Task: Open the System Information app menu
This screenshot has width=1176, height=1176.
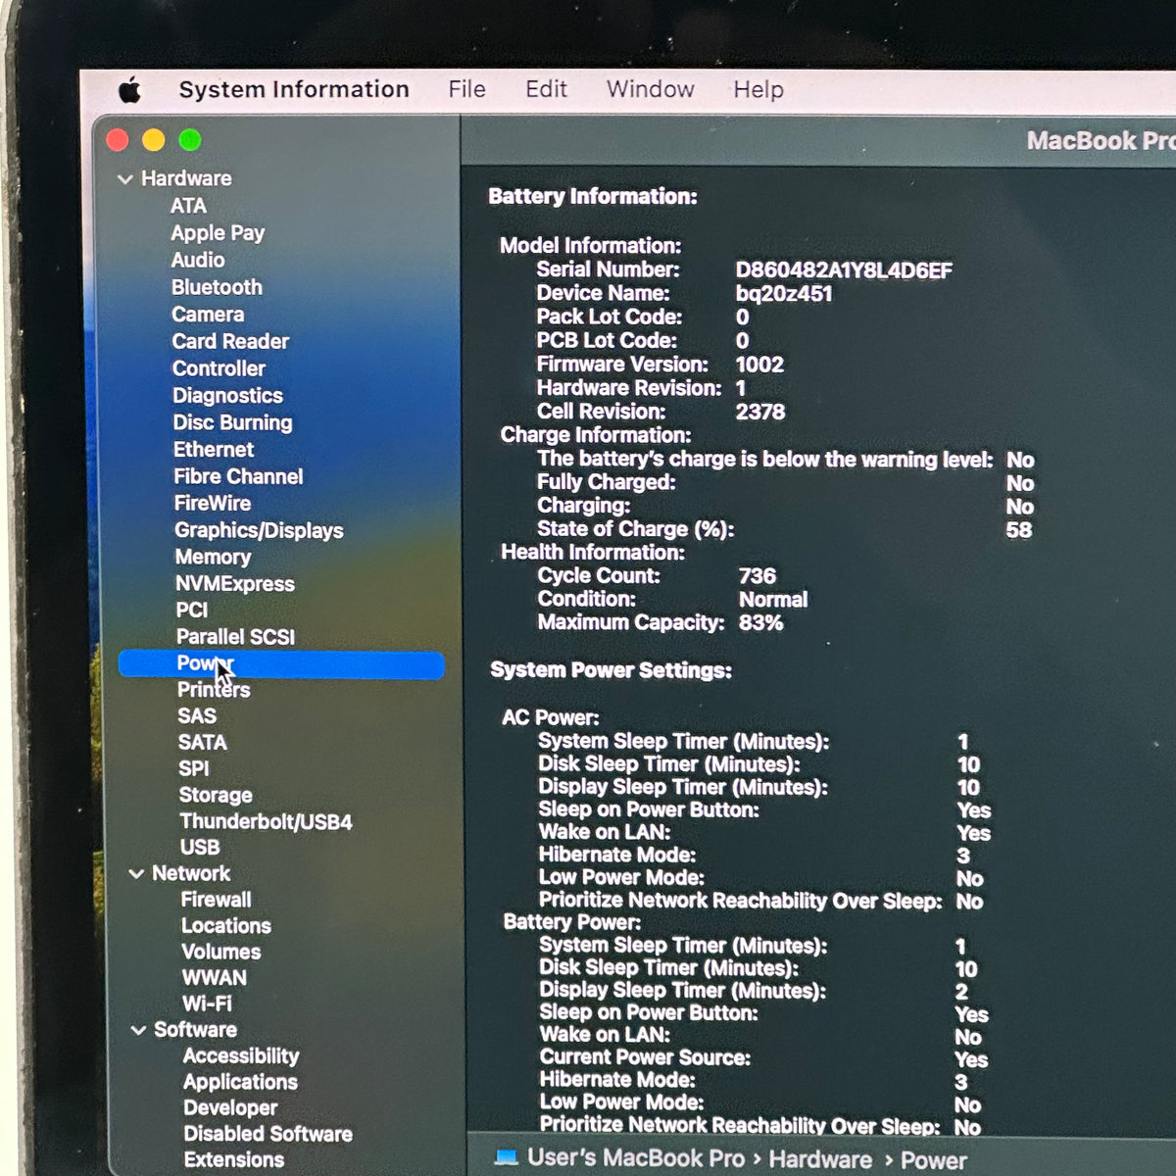Action: pyautogui.click(x=294, y=89)
